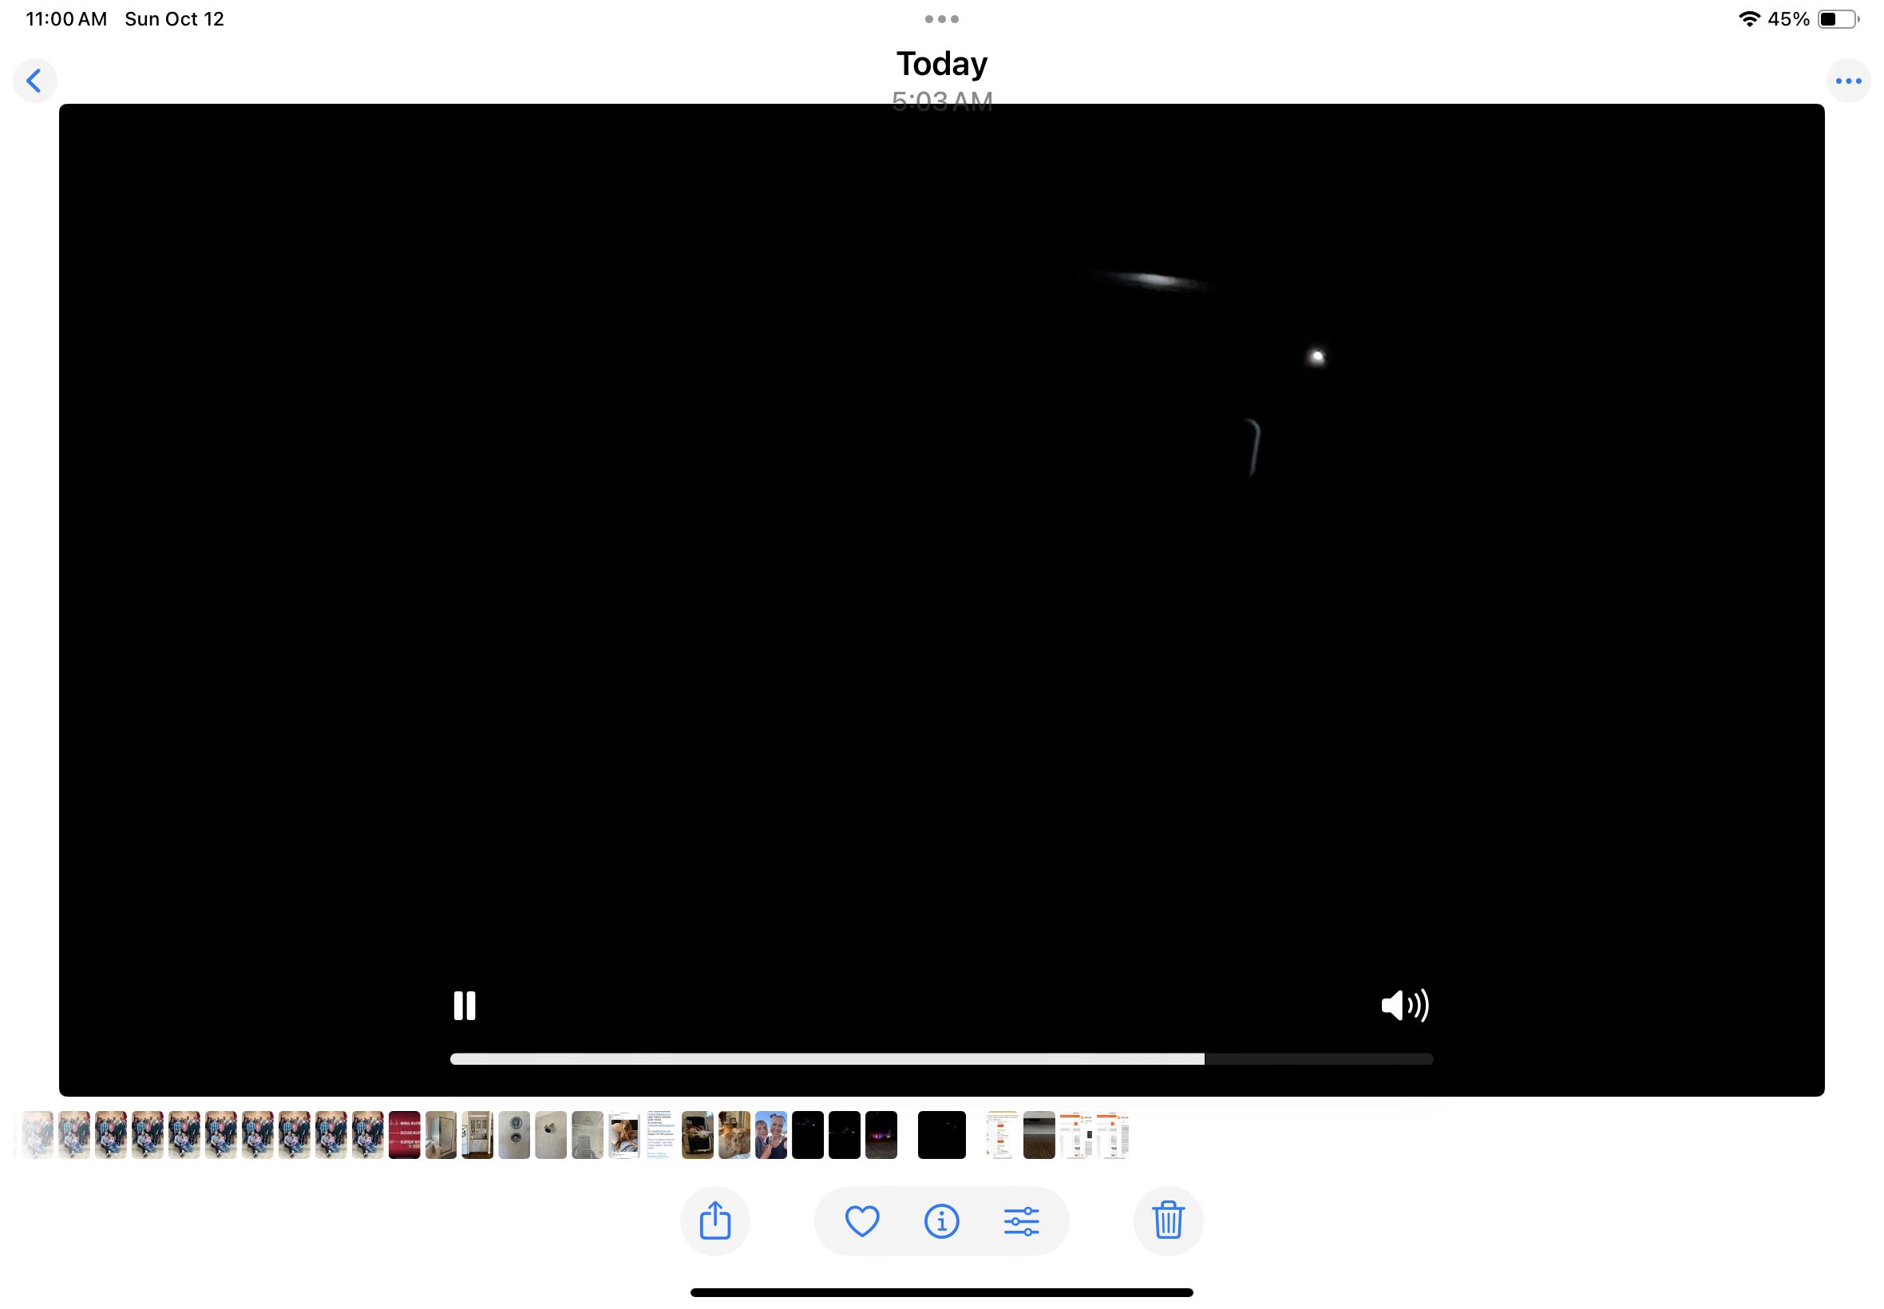This screenshot has height=1309, width=1884.
Task: Select the wood floor room thumbnail
Action: 1039,1135
